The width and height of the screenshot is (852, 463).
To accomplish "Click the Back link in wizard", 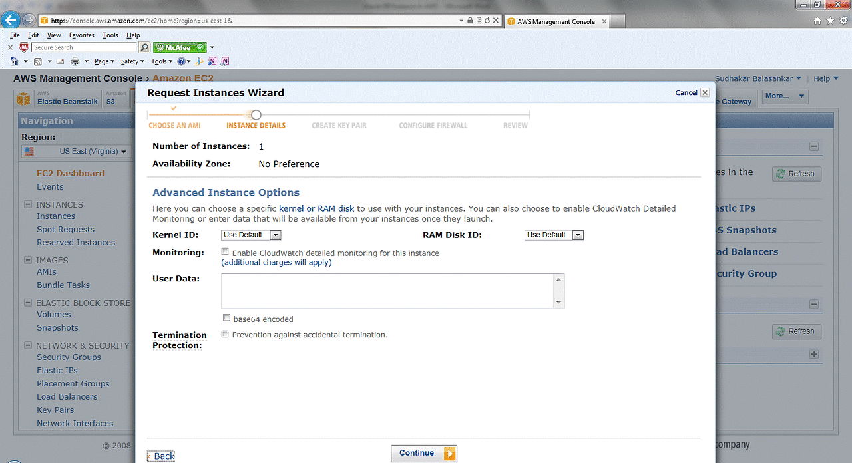I will pos(161,456).
